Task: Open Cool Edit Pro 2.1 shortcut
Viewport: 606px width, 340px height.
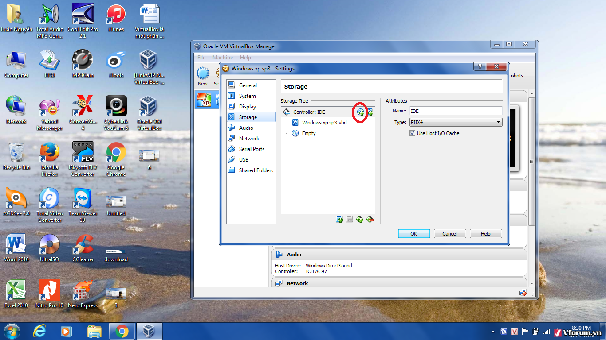Action: click(83, 21)
